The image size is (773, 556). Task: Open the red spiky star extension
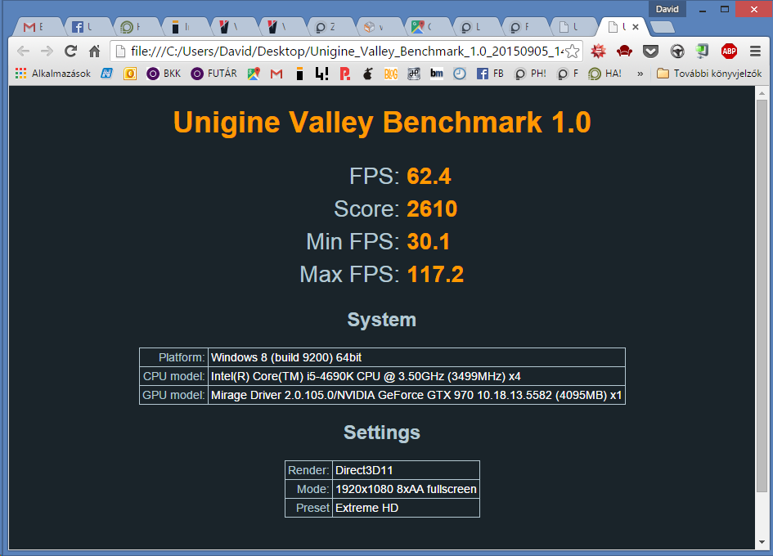[598, 51]
